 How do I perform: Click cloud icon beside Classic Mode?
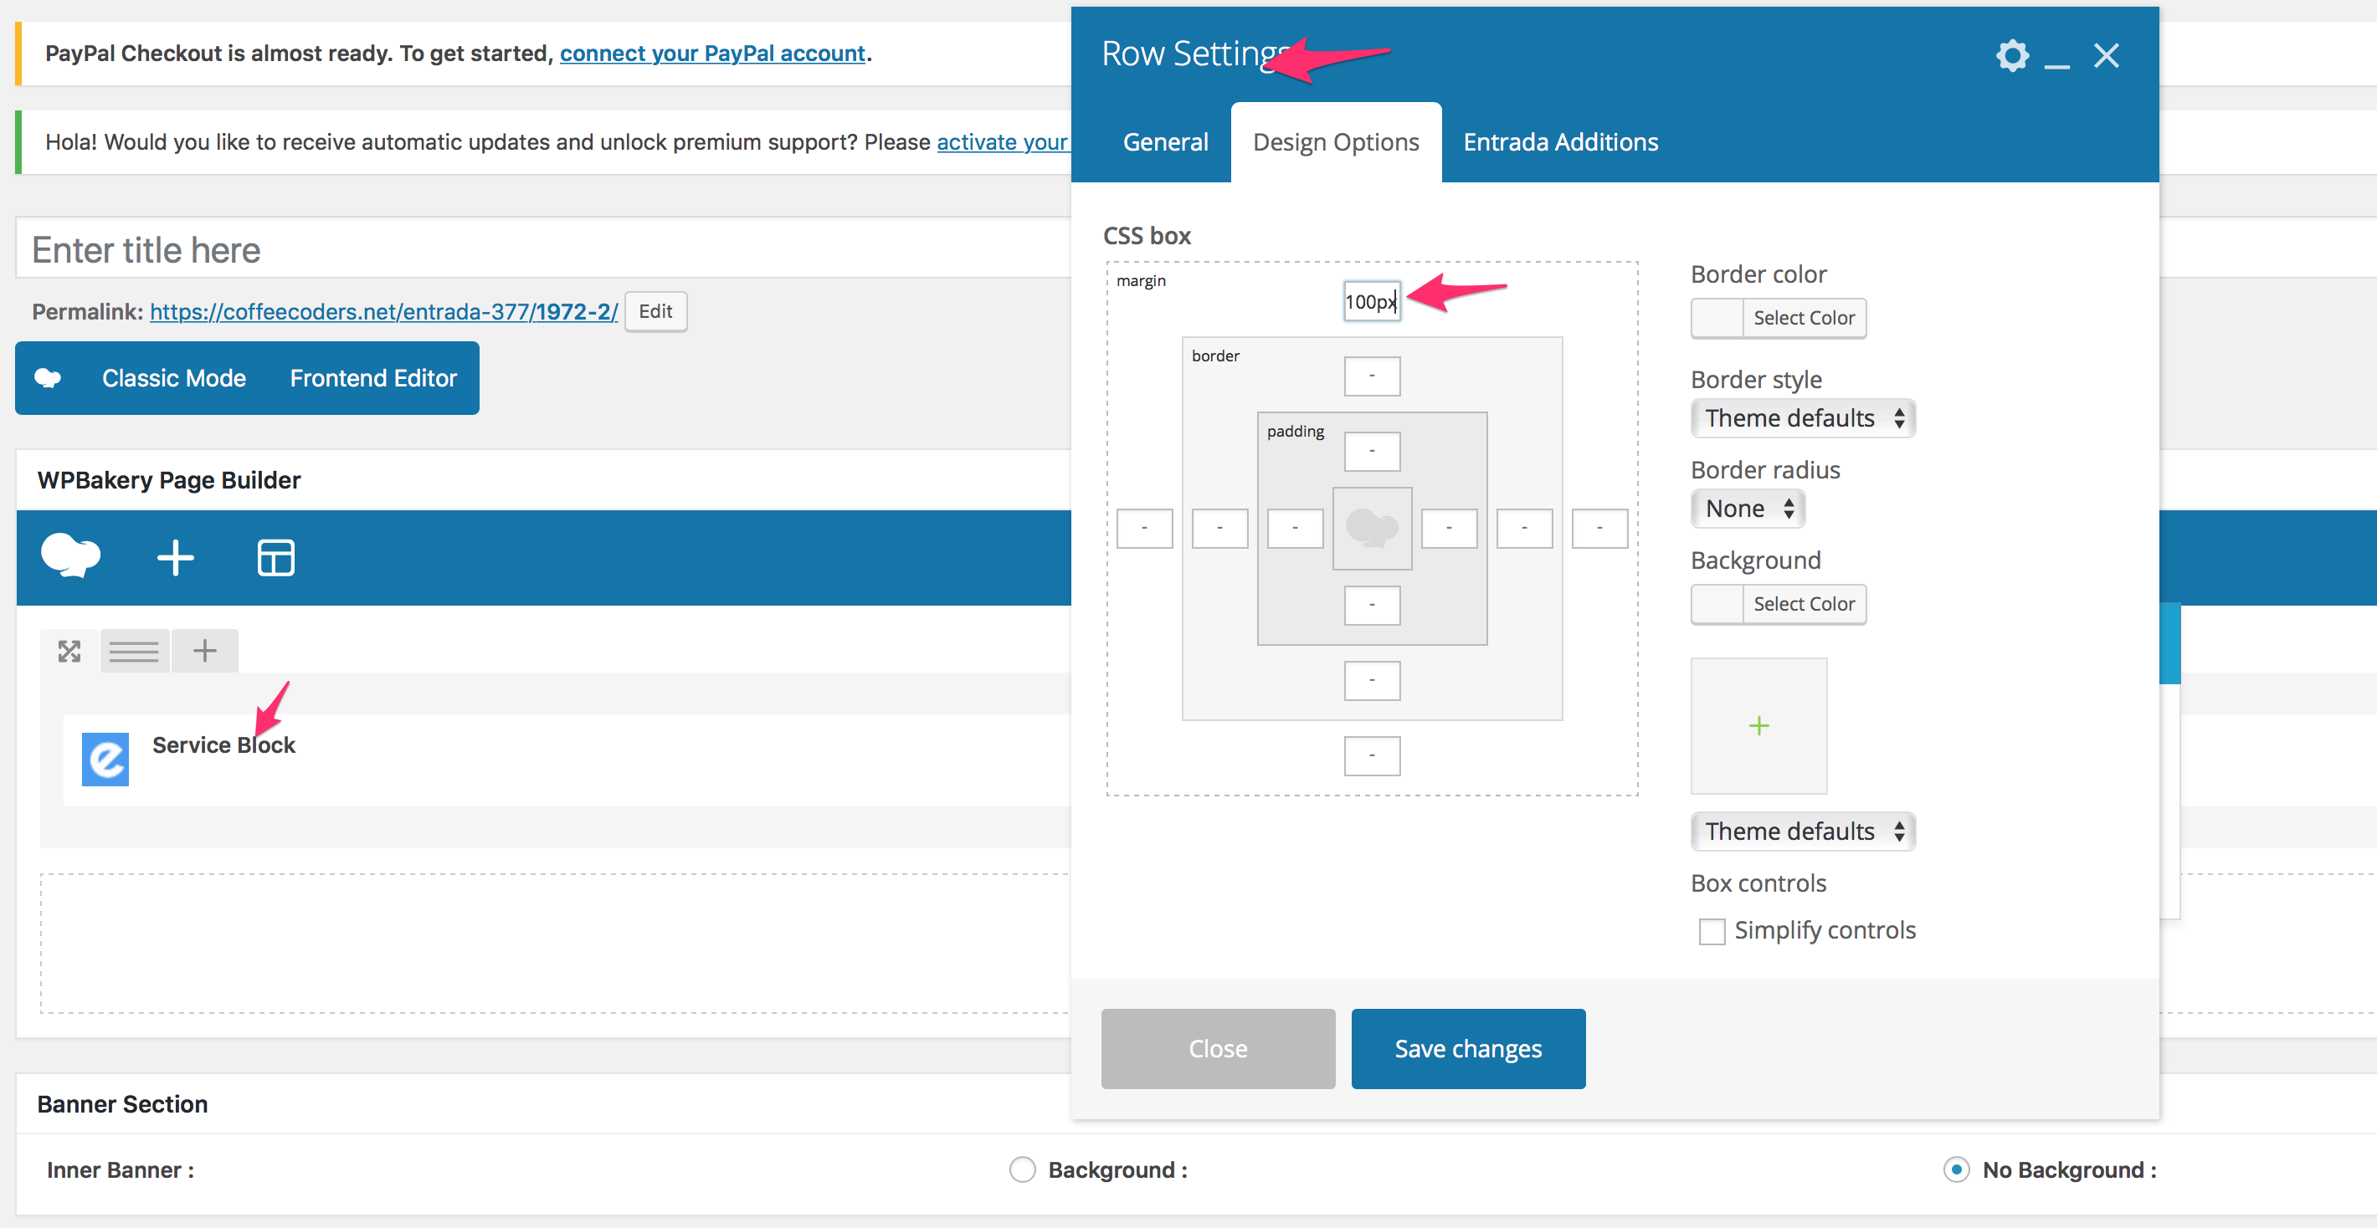pyautogui.click(x=48, y=378)
